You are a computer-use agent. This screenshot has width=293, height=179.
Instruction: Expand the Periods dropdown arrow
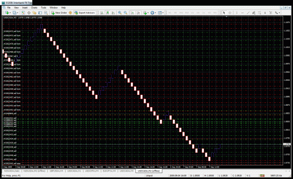point(156,13)
